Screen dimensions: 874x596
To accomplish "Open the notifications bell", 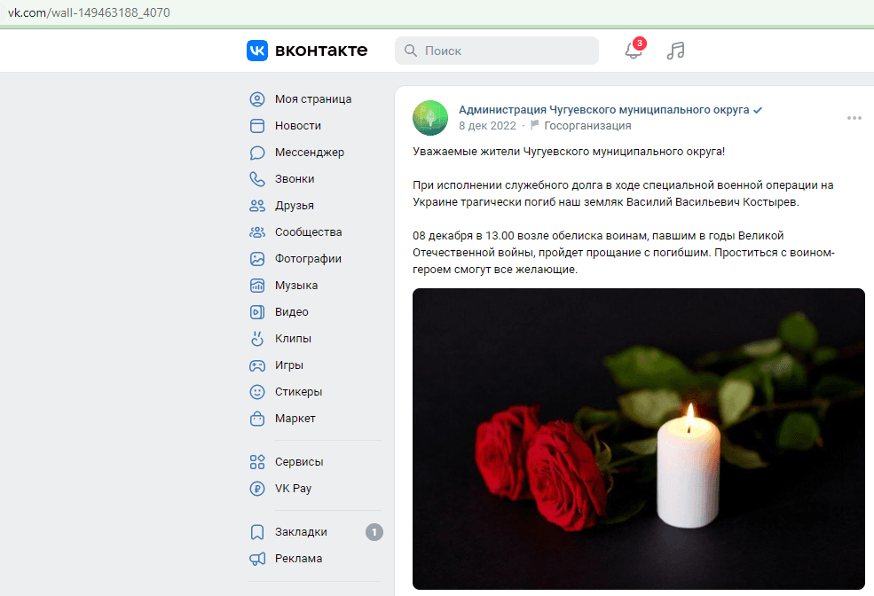I will (x=634, y=51).
